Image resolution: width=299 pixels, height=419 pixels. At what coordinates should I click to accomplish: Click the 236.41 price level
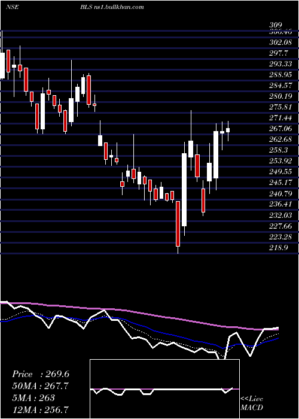coord(281,205)
